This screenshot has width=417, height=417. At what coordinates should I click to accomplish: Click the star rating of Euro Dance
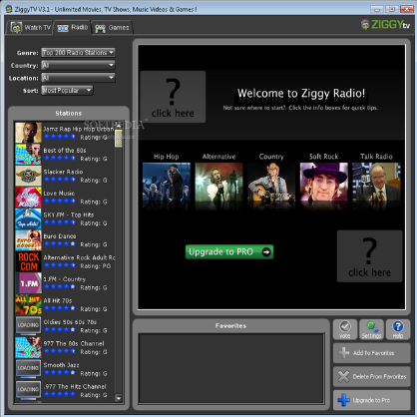point(60,244)
